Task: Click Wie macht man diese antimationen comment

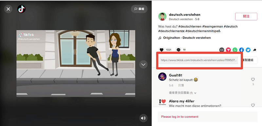Action: 195,106
